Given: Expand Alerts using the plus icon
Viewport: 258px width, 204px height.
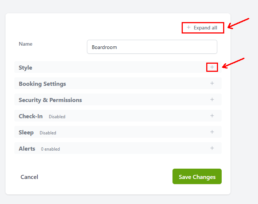Looking at the screenshot, I should point(212,148).
